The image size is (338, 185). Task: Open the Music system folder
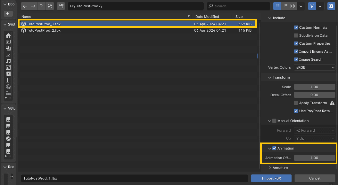click(x=8, y=61)
